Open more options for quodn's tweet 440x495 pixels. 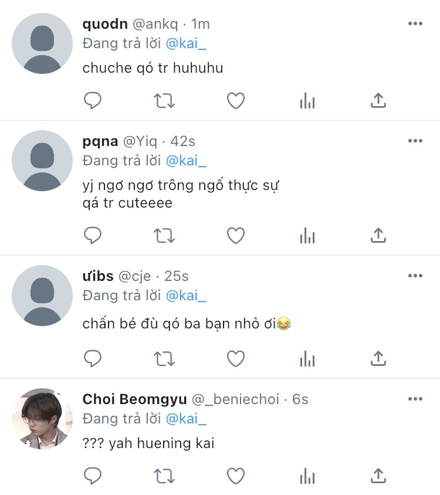click(x=415, y=24)
